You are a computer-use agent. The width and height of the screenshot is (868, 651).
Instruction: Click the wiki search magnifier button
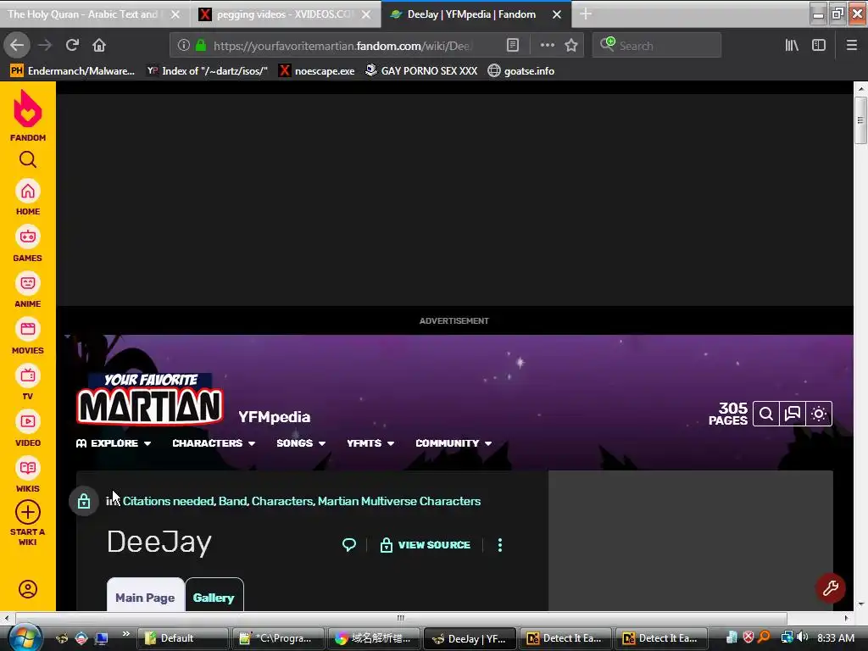point(766,414)
